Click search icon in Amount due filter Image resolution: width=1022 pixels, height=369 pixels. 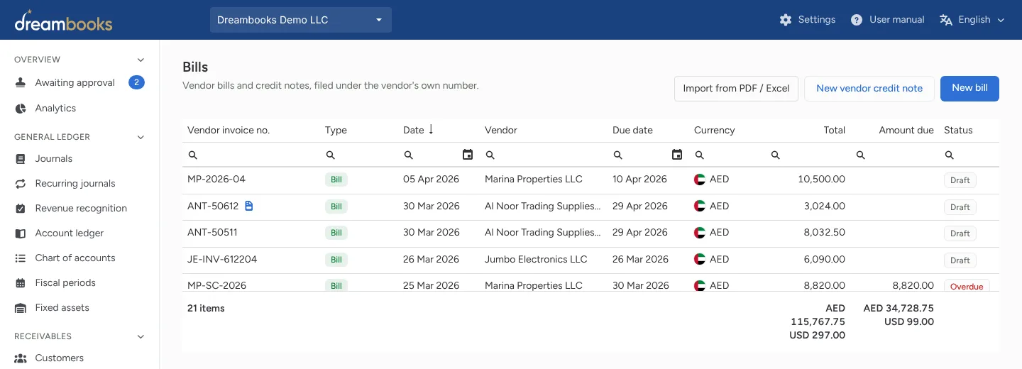861,155
